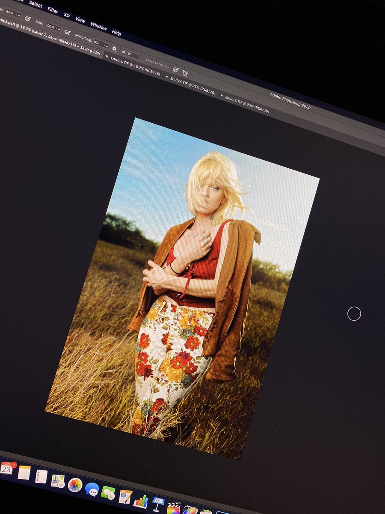
Task: Open Notes from the Dock
Action: click(x=24, y=473)
